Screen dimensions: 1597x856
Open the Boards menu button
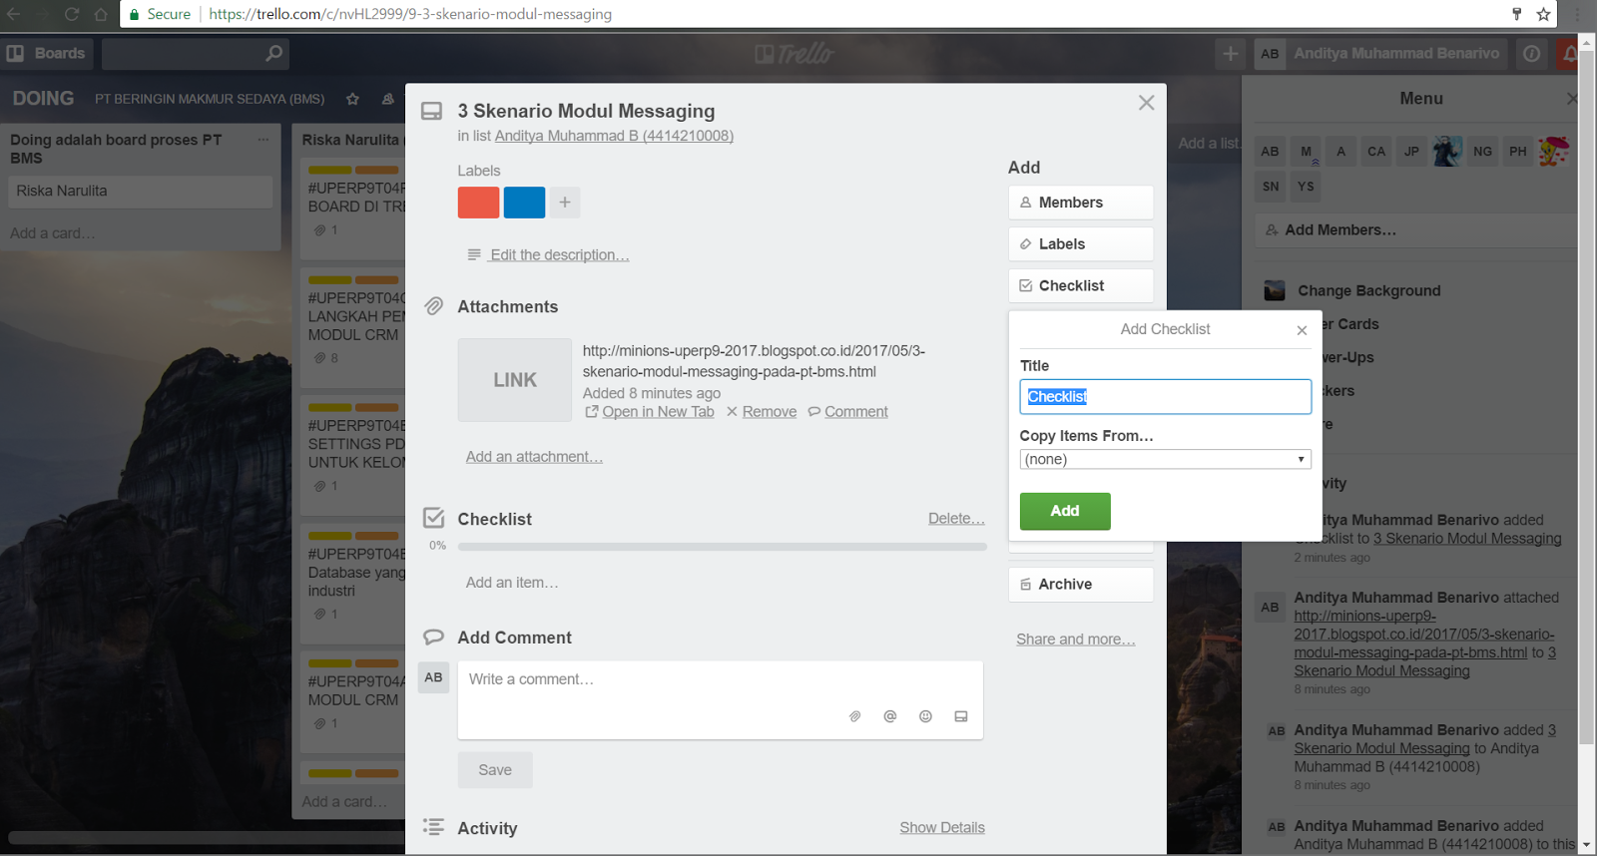pyautogui.click(x=47, y=54)
